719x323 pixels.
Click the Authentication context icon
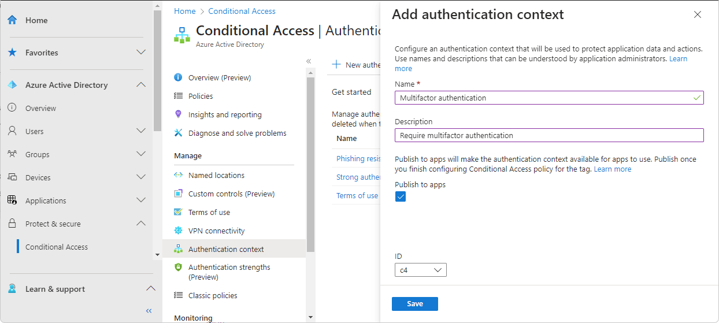178,249
